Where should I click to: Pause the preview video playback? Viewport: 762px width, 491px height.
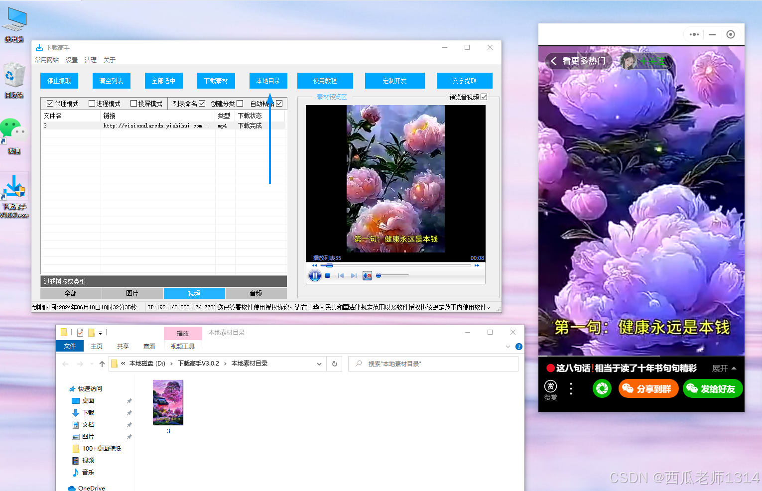[315, 275]
